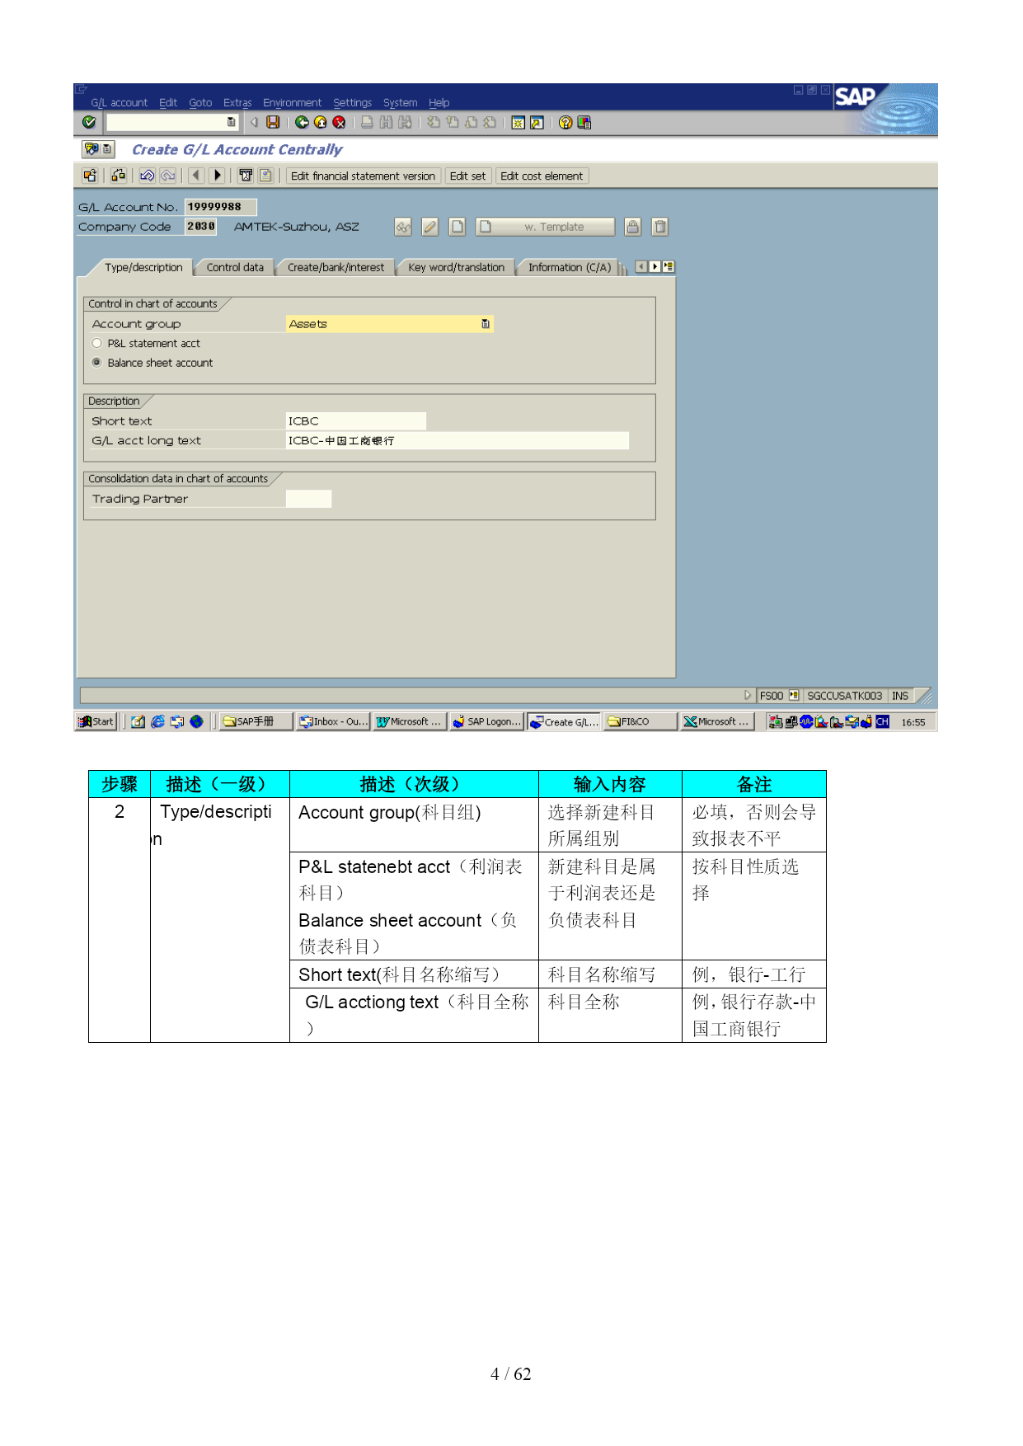This screenshot has width=1023, height=1446.
Task: Click the CH language indicator in tray
Action: [x=882, y=721]
